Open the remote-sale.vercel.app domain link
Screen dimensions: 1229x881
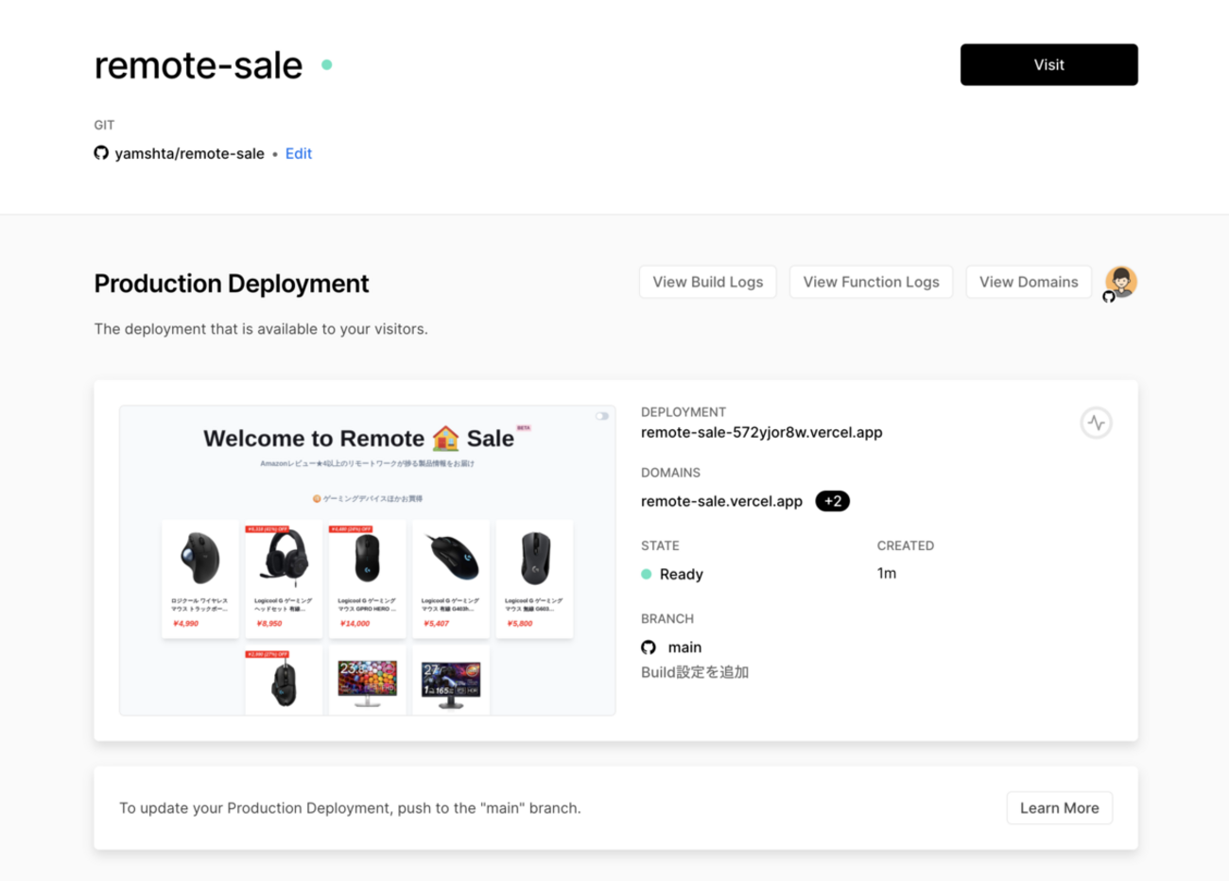point(721,501)
